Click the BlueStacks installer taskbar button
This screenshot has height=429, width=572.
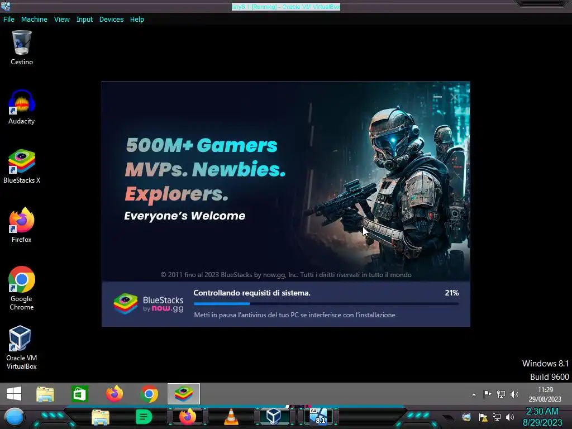(183, 394)
